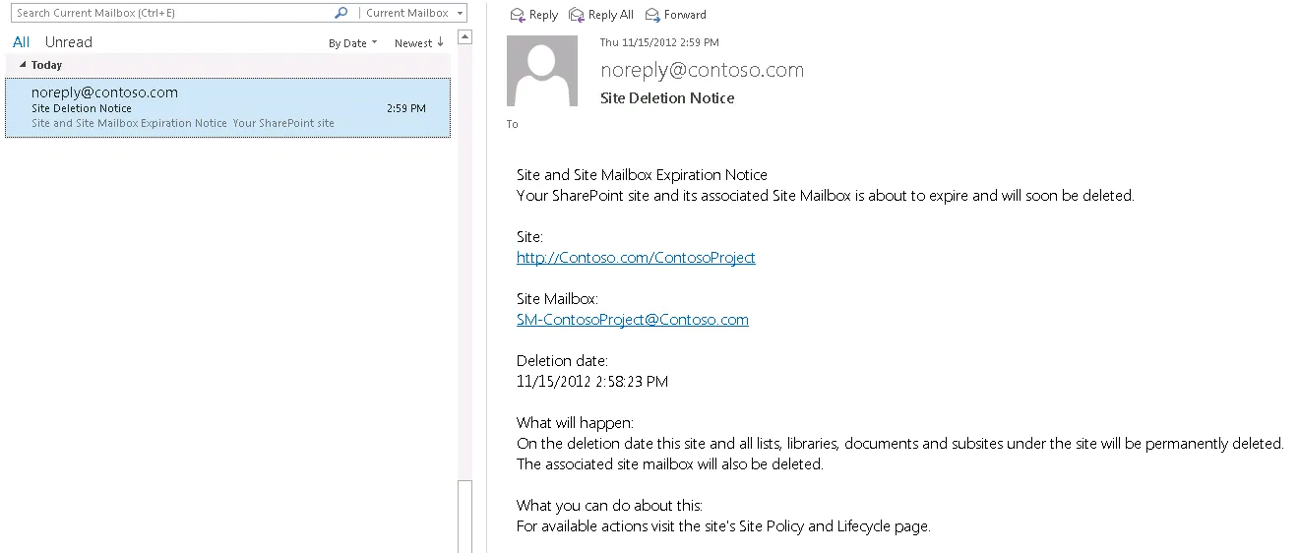Open the Contoso.com/ContosoProject site link
This screenshot has width=1299, height=553.
coord(636,258)
